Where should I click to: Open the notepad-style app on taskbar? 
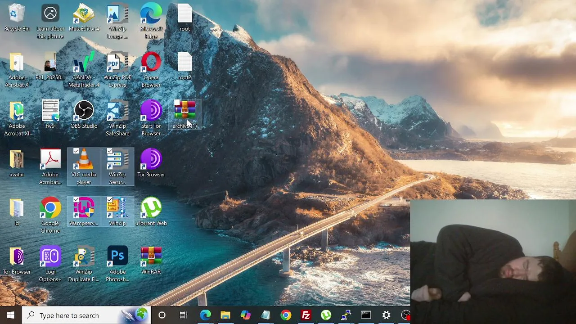tap(265, 315)
